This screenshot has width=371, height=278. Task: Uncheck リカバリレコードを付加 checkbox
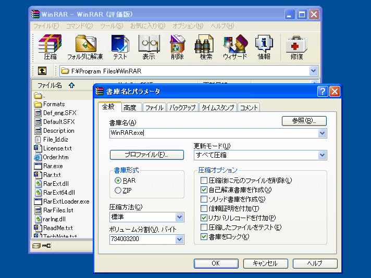(204, 218)
